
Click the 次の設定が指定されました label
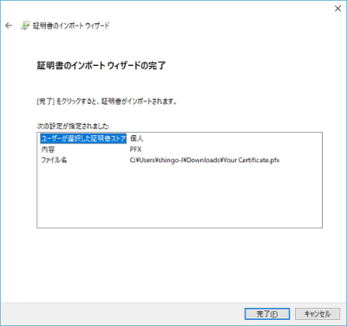pos(73,127)
